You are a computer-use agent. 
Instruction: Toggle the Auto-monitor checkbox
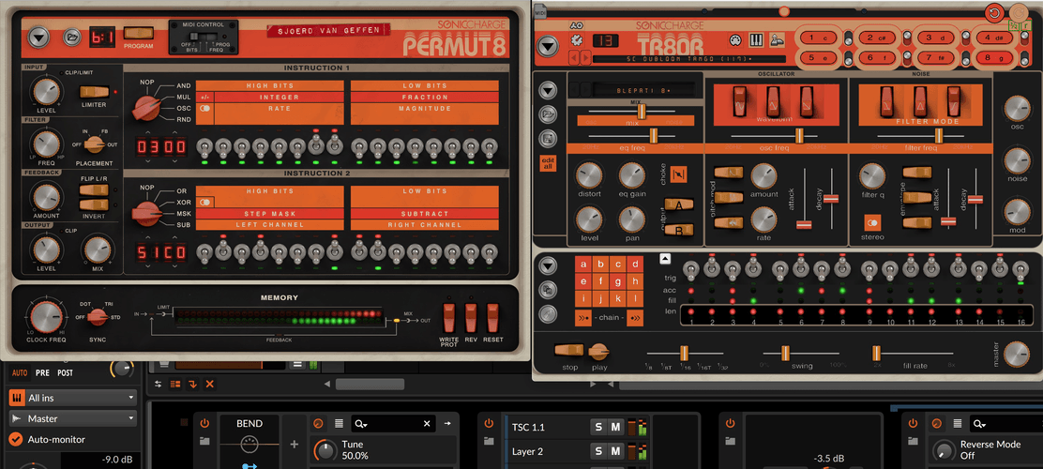(15, 439)
